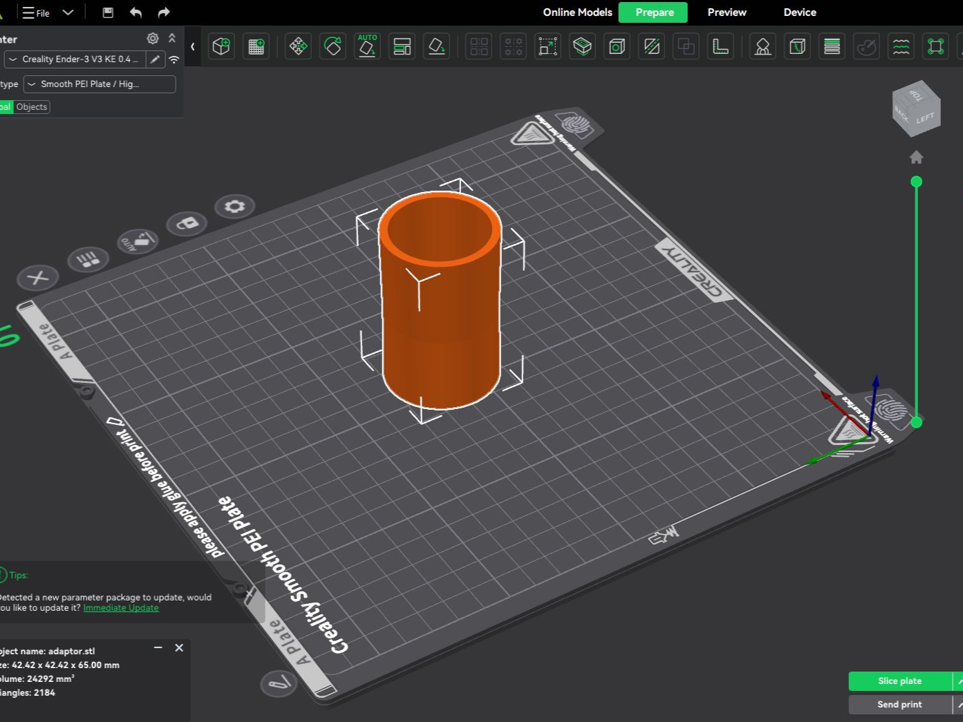Click the Color painting palette icon
This screenshot has width=963, height=722.
click(866, 46)
